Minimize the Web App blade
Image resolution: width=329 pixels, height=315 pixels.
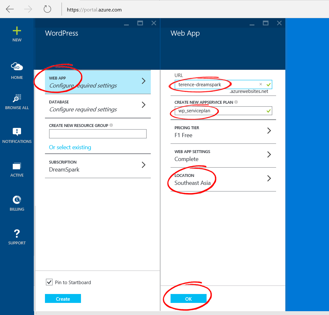pos(252,25)
